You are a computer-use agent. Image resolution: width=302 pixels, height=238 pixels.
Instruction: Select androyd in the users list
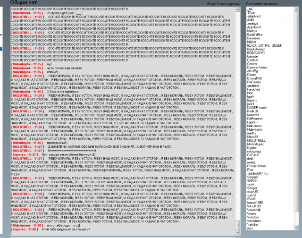pos(252,24)
